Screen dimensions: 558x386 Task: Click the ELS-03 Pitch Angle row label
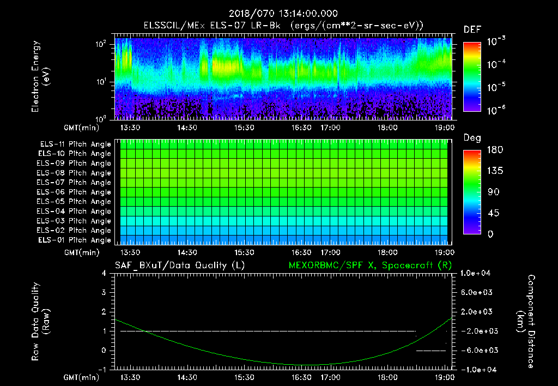tap(74, 221)
